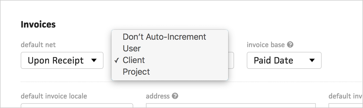
Task: Open the Upon Receipt default net selector
Action: click(x=62, y=60)
